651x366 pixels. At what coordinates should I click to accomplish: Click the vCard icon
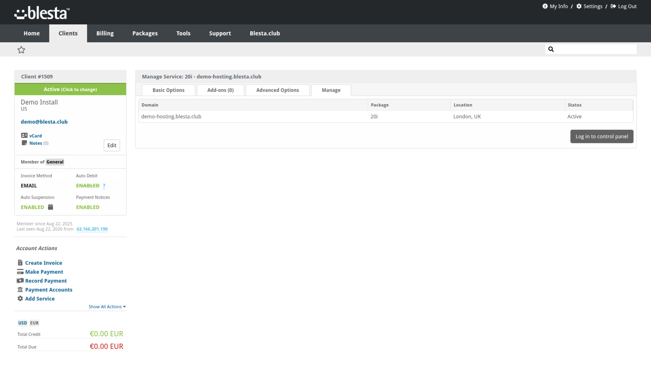point(24,135)
